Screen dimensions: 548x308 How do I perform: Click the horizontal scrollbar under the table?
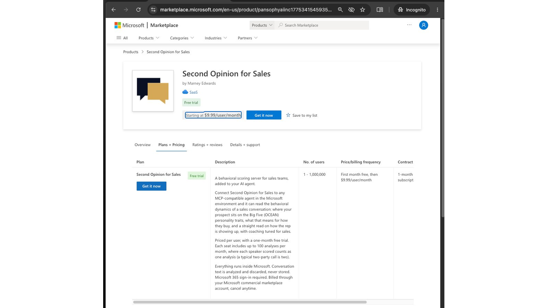pyautogui.click(x=250, y=302)
